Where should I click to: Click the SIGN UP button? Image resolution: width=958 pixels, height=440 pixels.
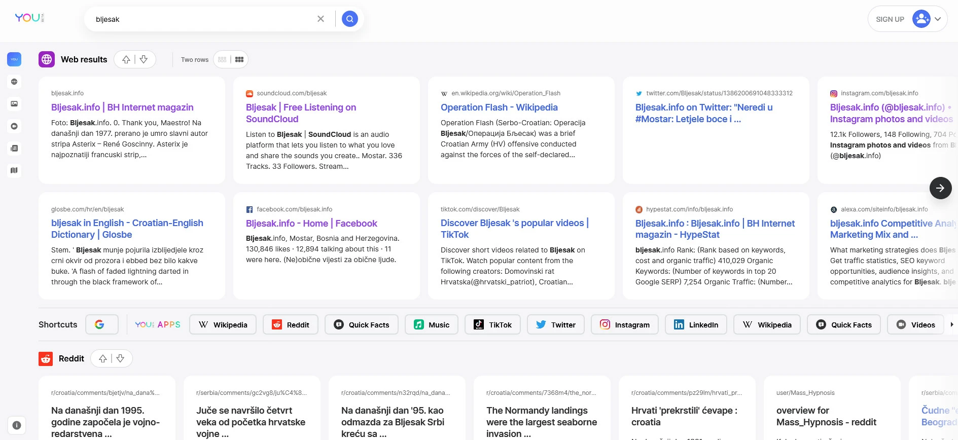[x=890, y=19]
